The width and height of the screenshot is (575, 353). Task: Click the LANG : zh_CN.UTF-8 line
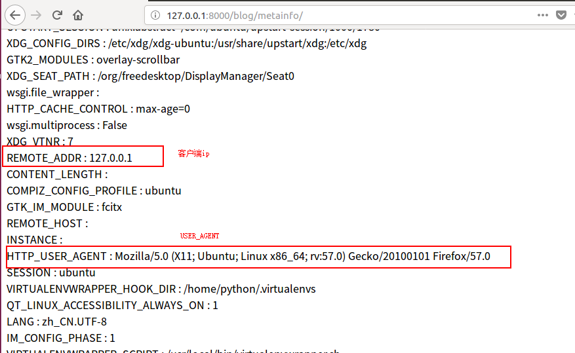point(55,322)
